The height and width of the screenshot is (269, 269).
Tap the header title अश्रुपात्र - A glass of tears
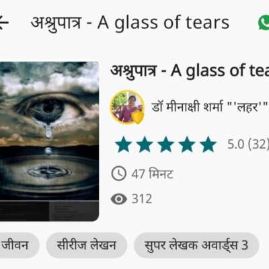tap(130, 23)
